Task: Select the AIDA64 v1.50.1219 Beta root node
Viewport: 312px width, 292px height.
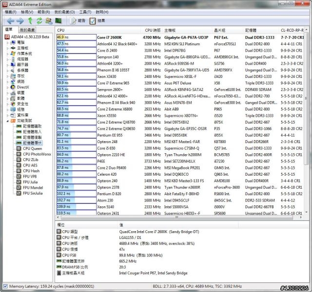Action: tap(30, 37)
